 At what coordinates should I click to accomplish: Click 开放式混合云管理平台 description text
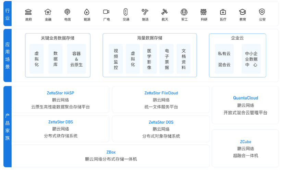[x=245, y=113]
